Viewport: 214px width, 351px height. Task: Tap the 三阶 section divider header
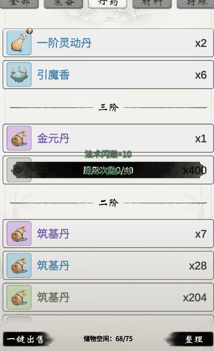click(x=108, y=107)
